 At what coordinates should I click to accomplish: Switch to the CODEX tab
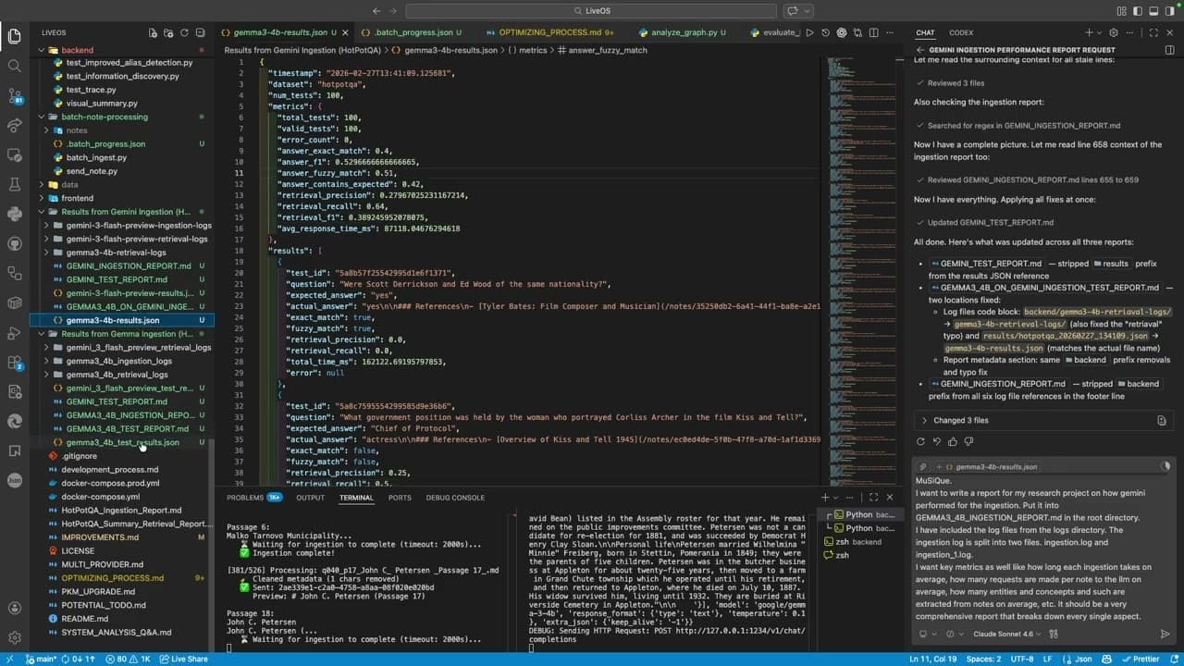pyautogui.click(x=961, y=32)
